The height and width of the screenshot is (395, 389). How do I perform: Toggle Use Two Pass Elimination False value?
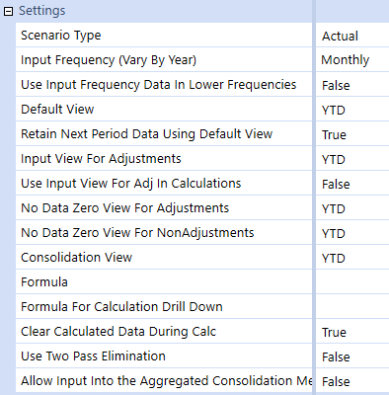coord(352,356)
